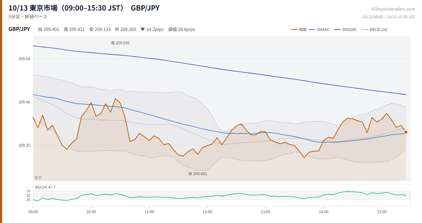
Task: Open the killerpickstraders.com link
Action: (x=393, y=9)
